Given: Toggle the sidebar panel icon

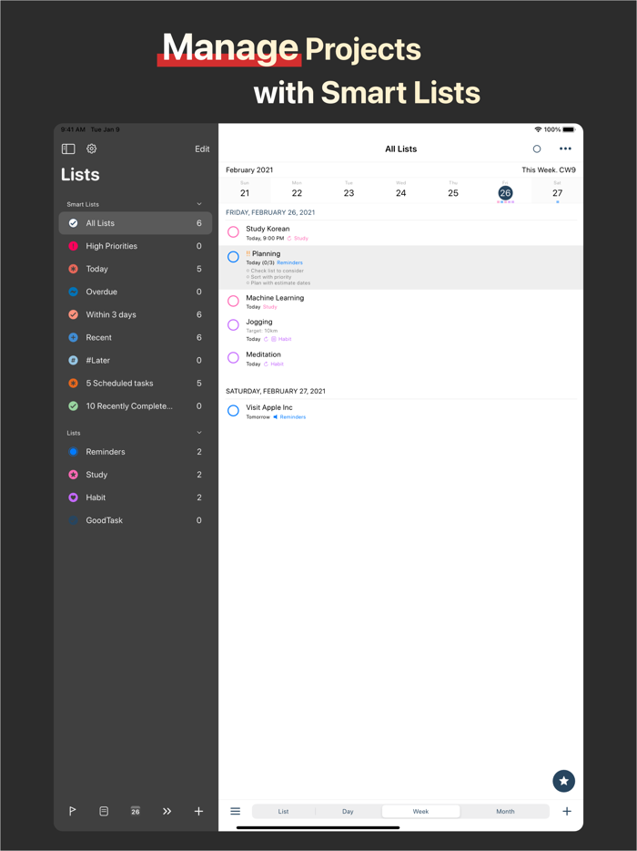Looking at the screenshot, I should click(68, 149).
